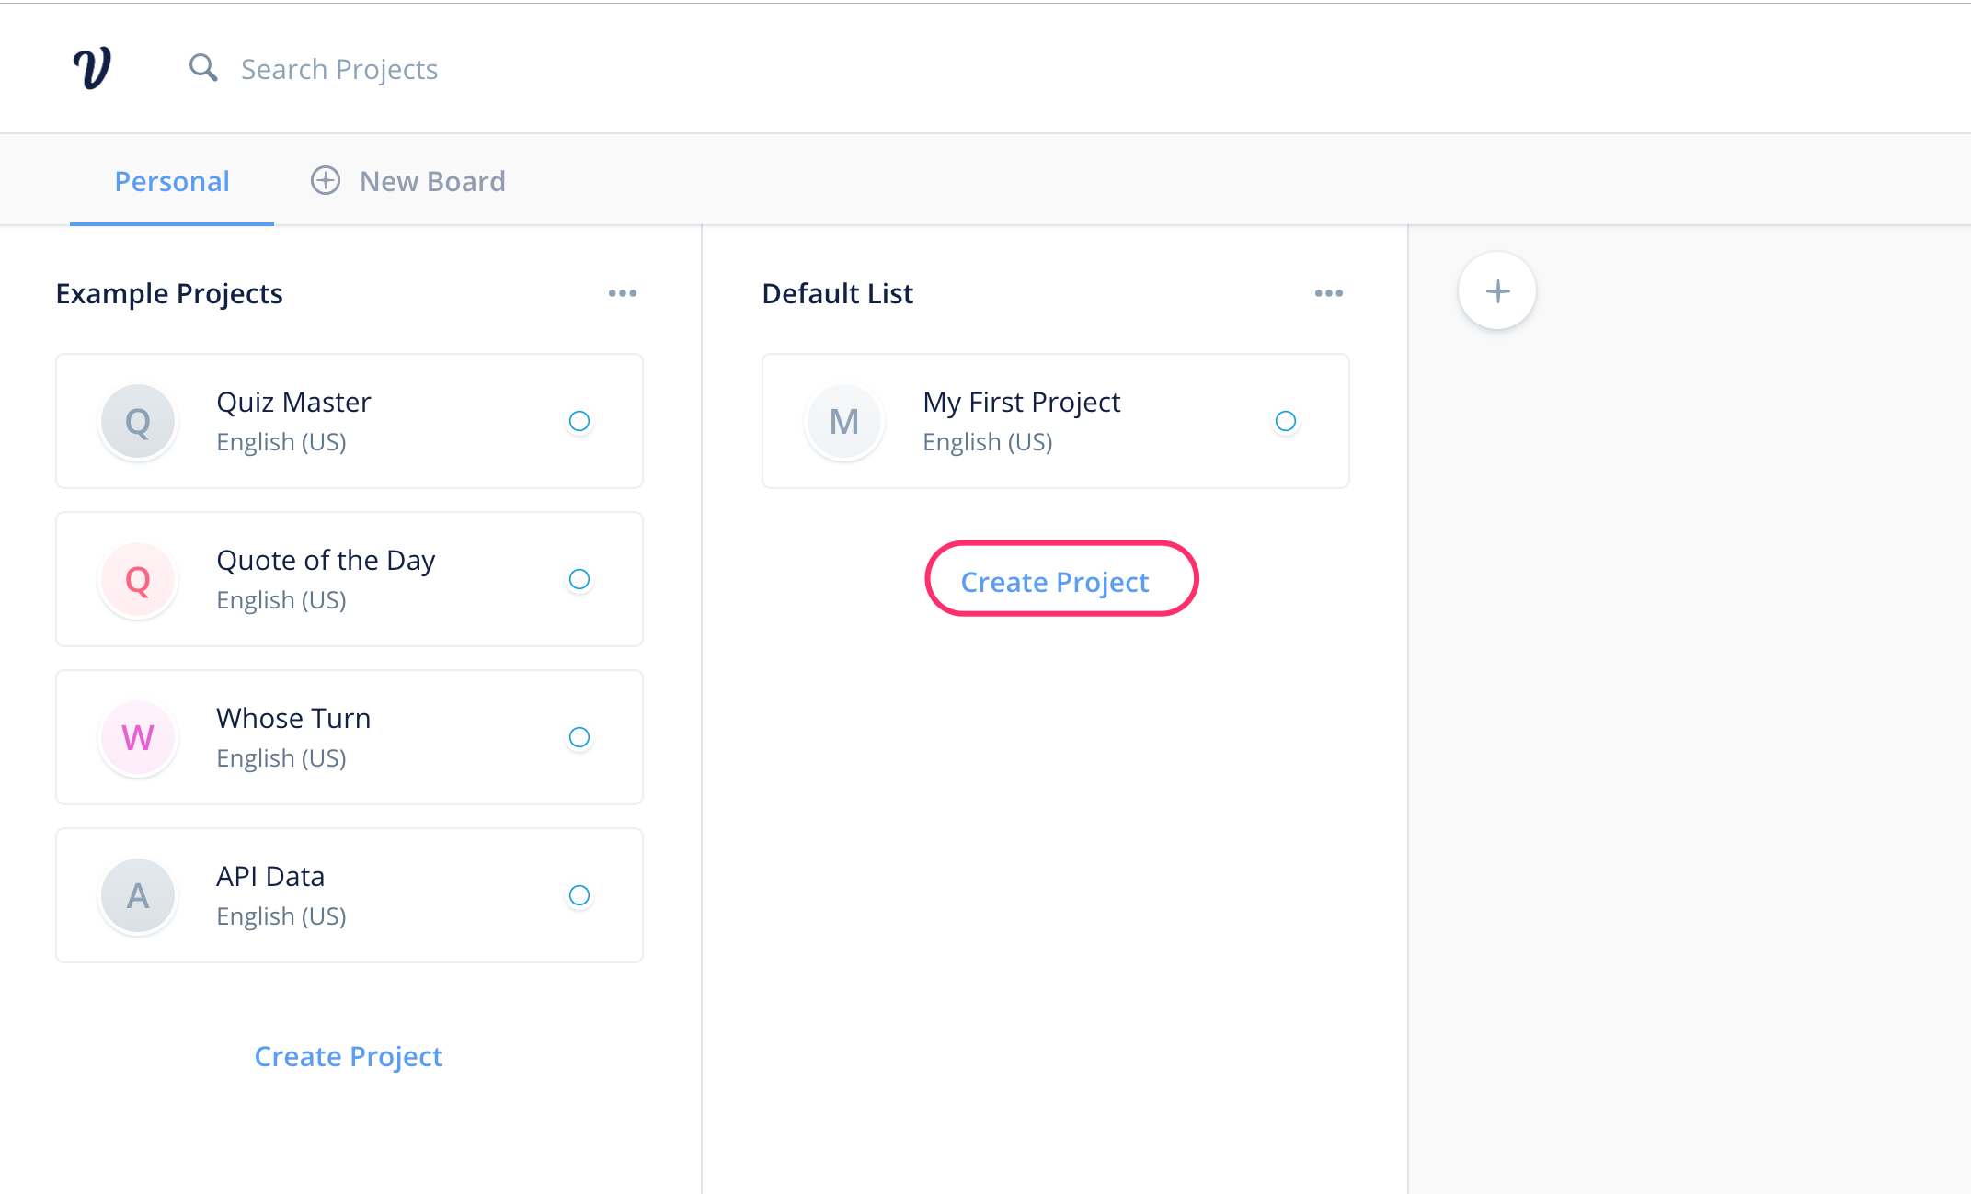Click the round plus button to add list
The height and width of the screenshot is (1194, 1971).
[x=1496, y=291]
